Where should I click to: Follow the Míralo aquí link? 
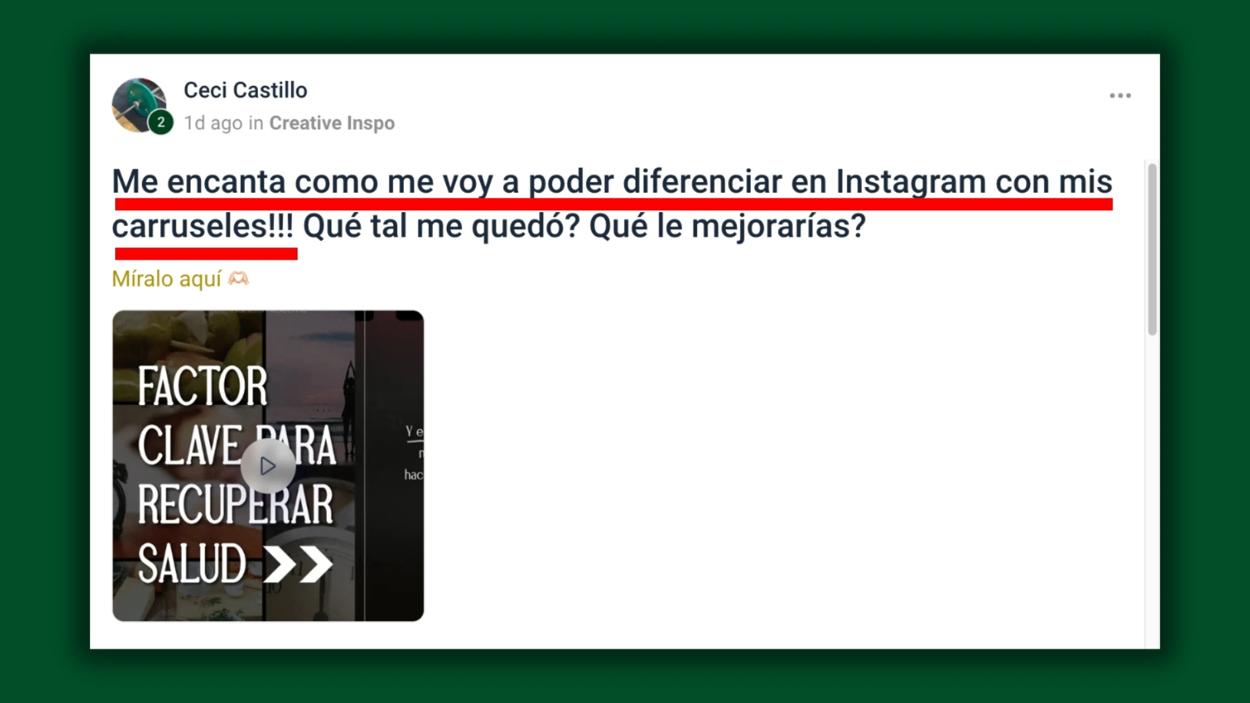pos(167,279)
